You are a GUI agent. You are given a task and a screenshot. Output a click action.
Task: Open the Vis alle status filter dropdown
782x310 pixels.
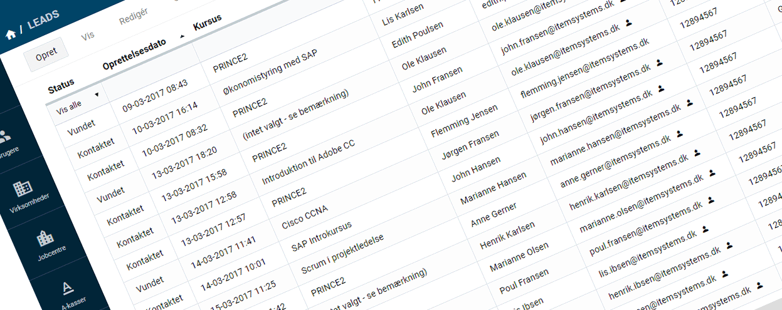point(78,101)
